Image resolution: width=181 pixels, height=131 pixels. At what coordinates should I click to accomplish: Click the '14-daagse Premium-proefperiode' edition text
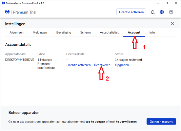pos(46,64)
